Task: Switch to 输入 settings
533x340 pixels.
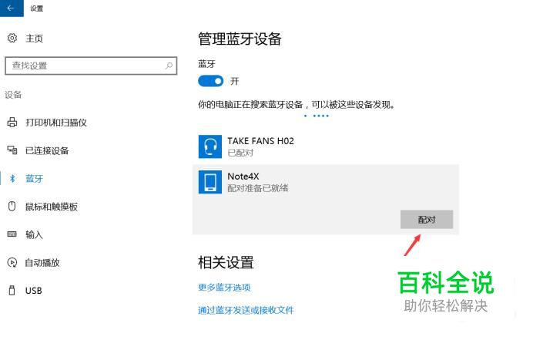Action: (35, 234)
